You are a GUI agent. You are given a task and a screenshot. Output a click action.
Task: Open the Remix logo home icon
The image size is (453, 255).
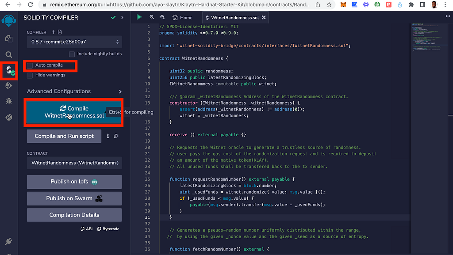pos(9,21)
